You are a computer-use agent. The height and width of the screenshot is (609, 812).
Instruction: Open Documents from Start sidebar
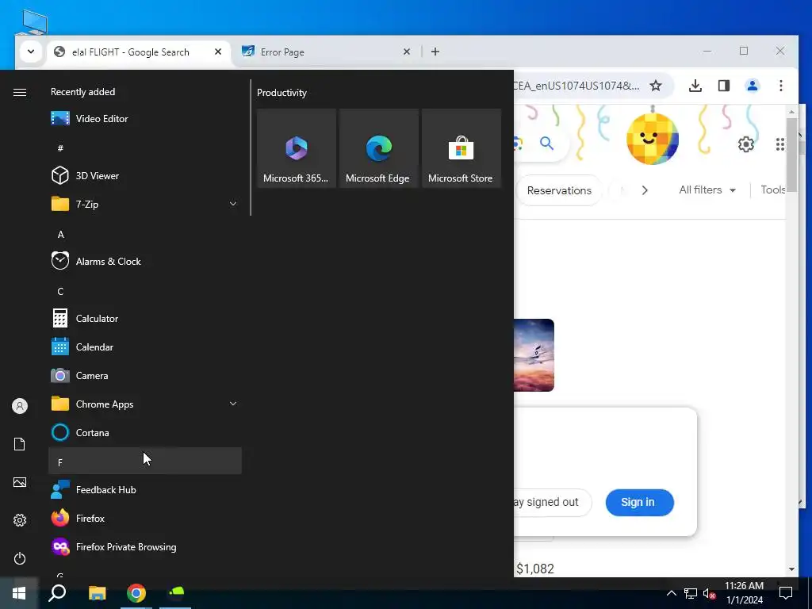pos(20,444)
